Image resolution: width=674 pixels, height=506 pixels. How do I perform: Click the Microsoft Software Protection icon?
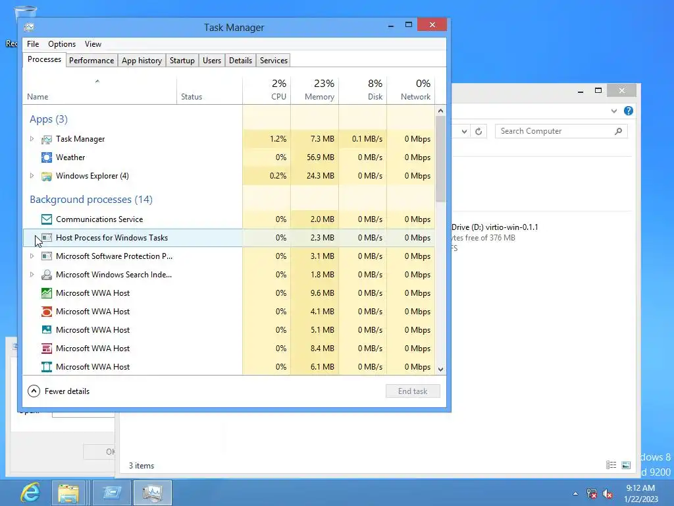tap(47, 256)
